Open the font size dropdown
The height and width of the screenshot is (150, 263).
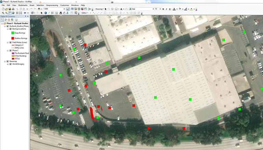[x=160, y=9]
